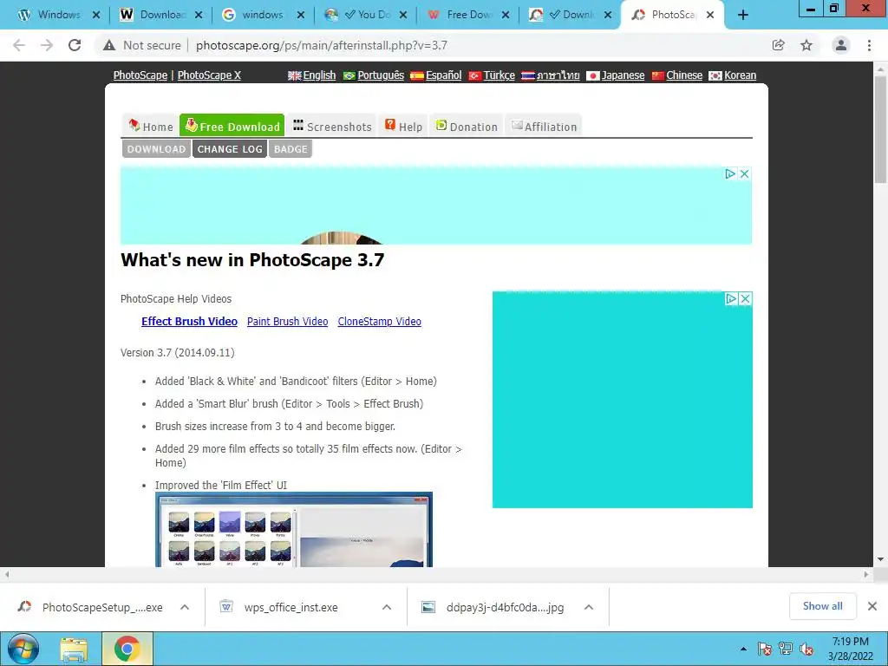Open options arrow for wps_office_inst.exe download
Viewport: 888px width, 666px height.
tap(387, 607)
